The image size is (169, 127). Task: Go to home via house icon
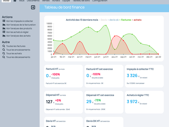[x=15, y=1]
